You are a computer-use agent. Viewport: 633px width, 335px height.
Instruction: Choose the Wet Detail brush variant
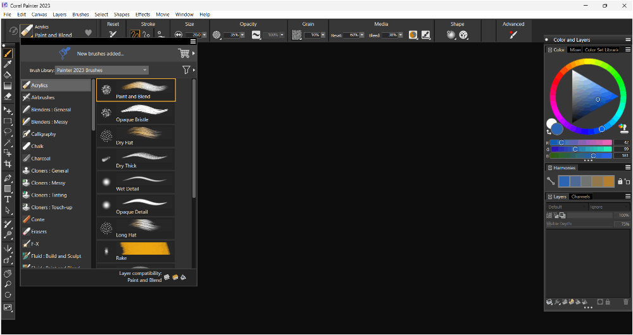click(x=136, y=182)
